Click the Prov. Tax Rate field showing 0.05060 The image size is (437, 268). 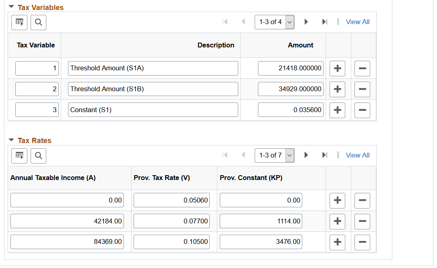[171, 200]
